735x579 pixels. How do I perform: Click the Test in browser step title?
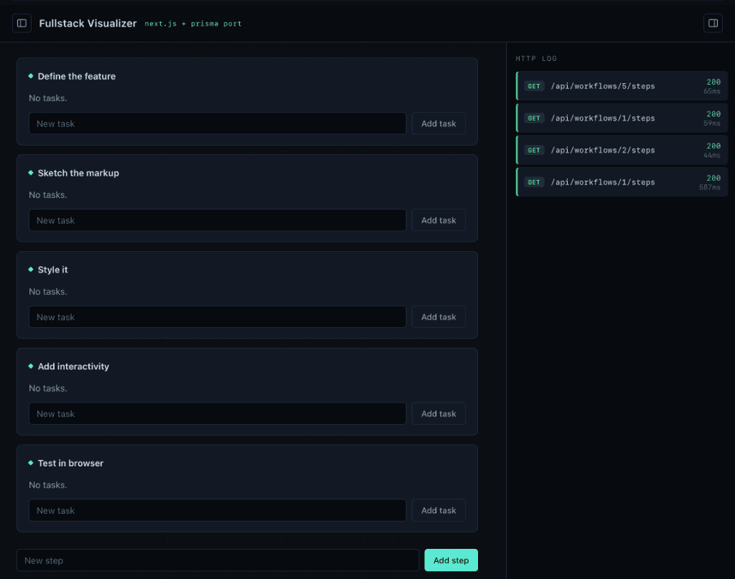pos(70,463)
